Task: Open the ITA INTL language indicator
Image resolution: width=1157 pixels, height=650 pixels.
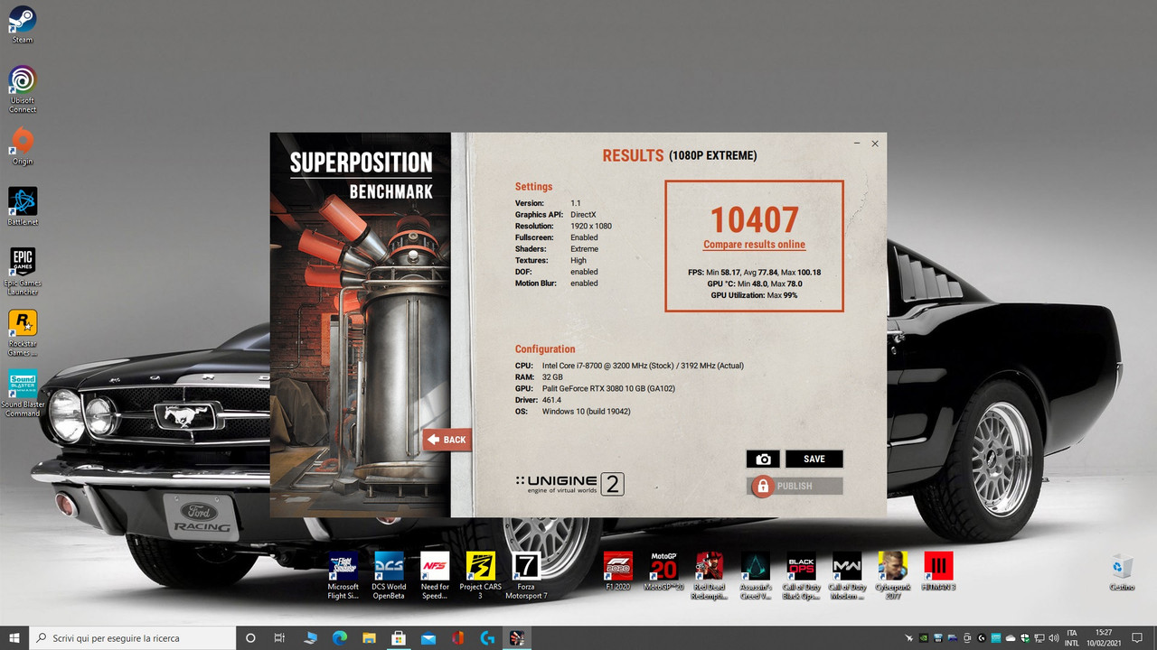Action: tap(1072, 637)
